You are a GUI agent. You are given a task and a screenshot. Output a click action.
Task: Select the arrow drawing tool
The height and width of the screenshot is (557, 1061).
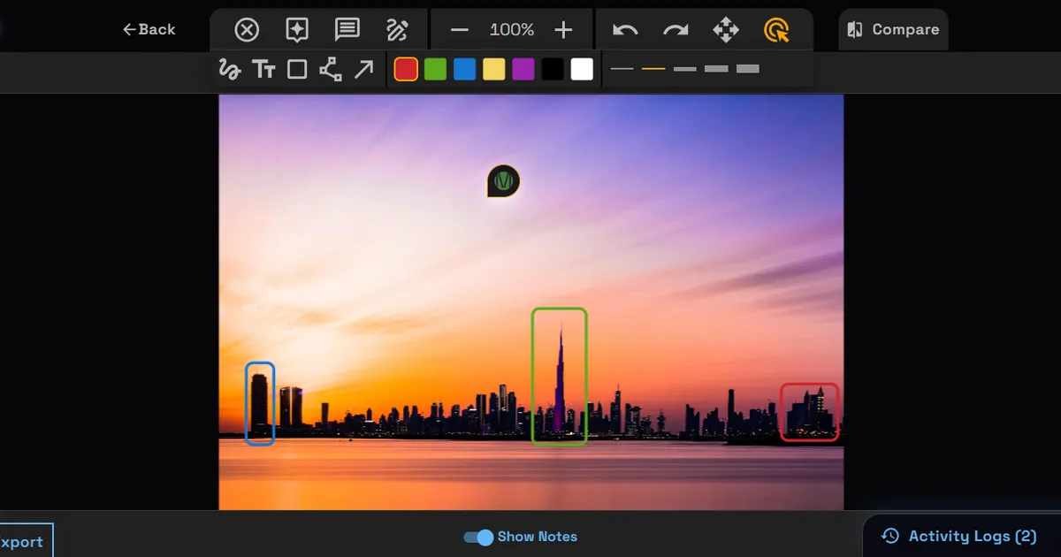click(363, 70)
